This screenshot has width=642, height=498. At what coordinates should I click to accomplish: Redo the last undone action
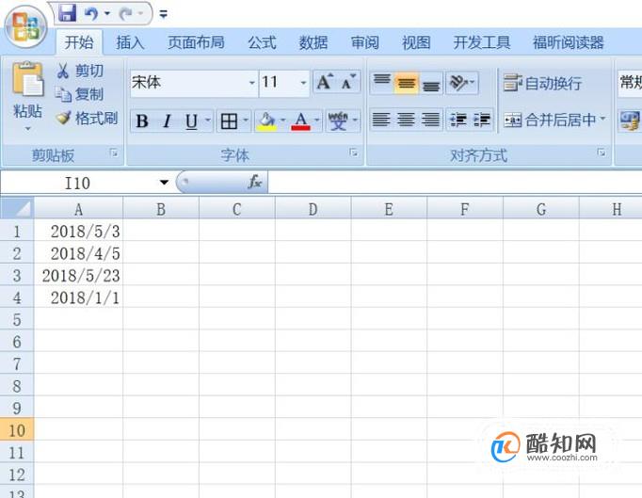tap(126, 14)
